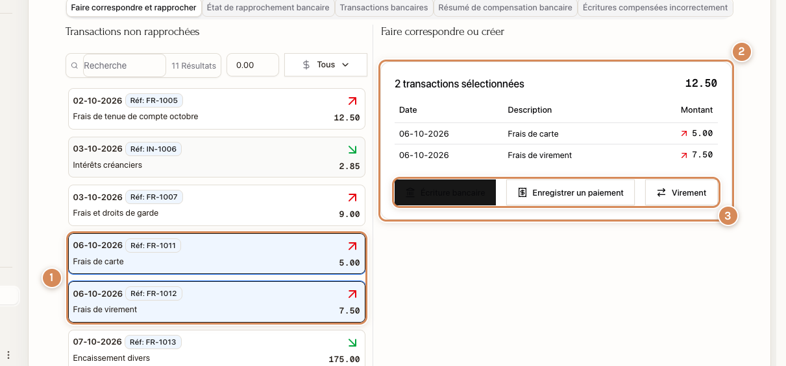Viewport: 786px width, 366px height.
Task: Click red withdrawal arrow on FR-1011
Action: coord(352,246)
